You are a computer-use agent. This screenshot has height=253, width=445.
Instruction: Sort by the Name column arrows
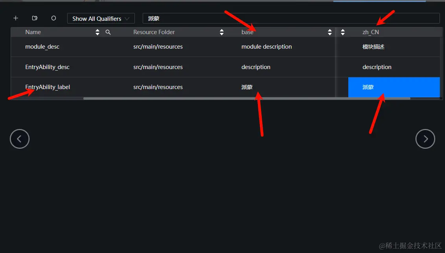click(97, 32)
